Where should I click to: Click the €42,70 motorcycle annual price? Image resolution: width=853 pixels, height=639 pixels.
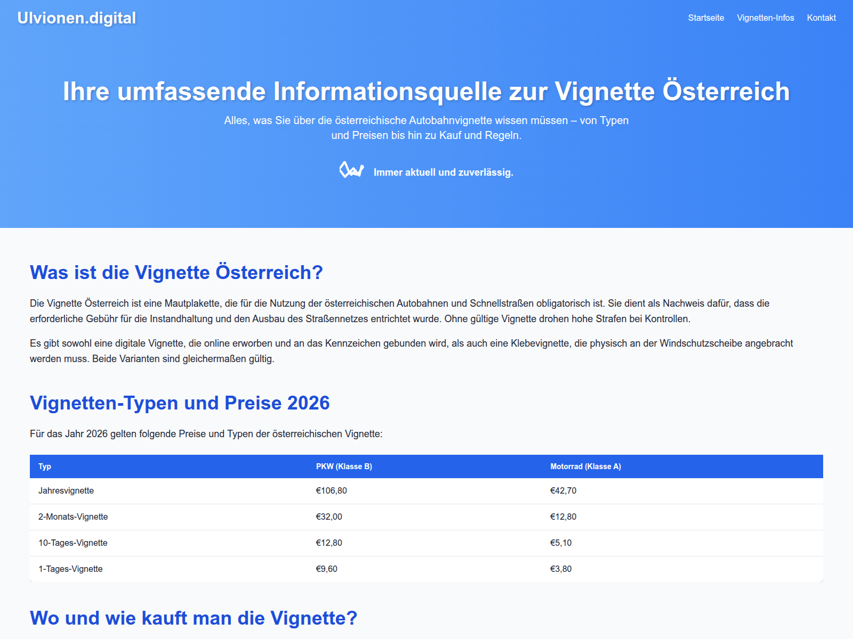pos(563,491)
